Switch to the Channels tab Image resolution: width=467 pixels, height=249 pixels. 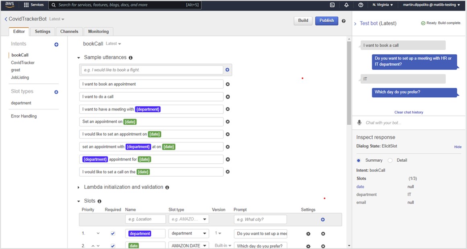(69, 31)
